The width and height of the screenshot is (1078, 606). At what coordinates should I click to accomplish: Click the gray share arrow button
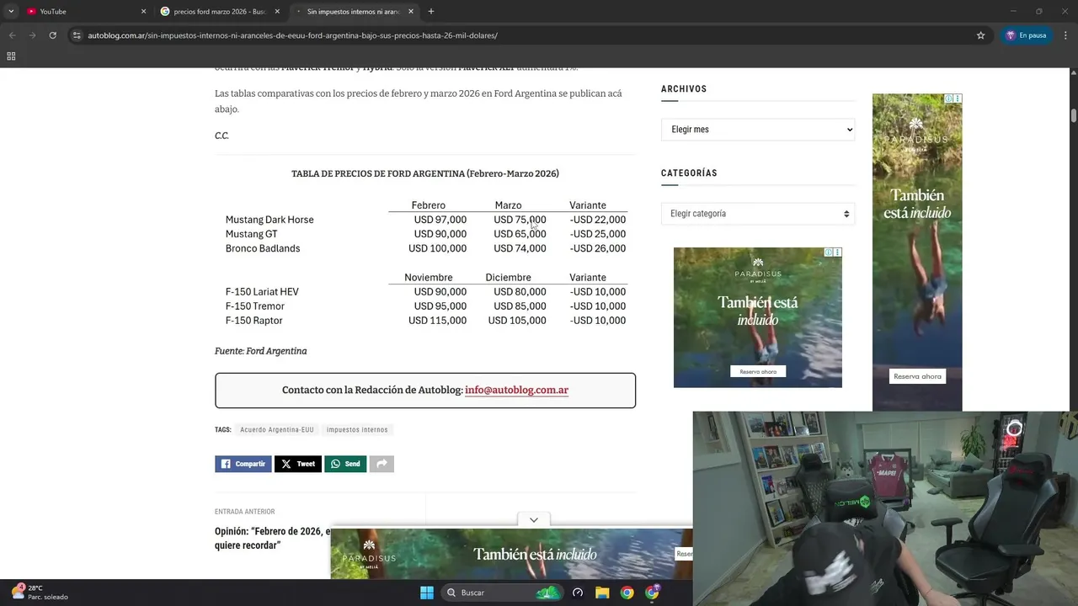[x=382, y=464]
